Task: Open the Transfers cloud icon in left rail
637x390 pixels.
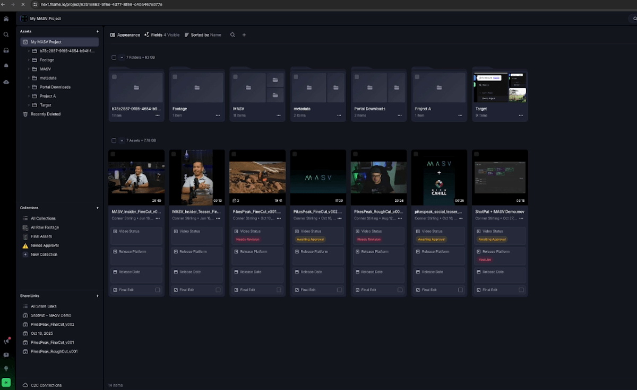Action: tap(6, 82)
